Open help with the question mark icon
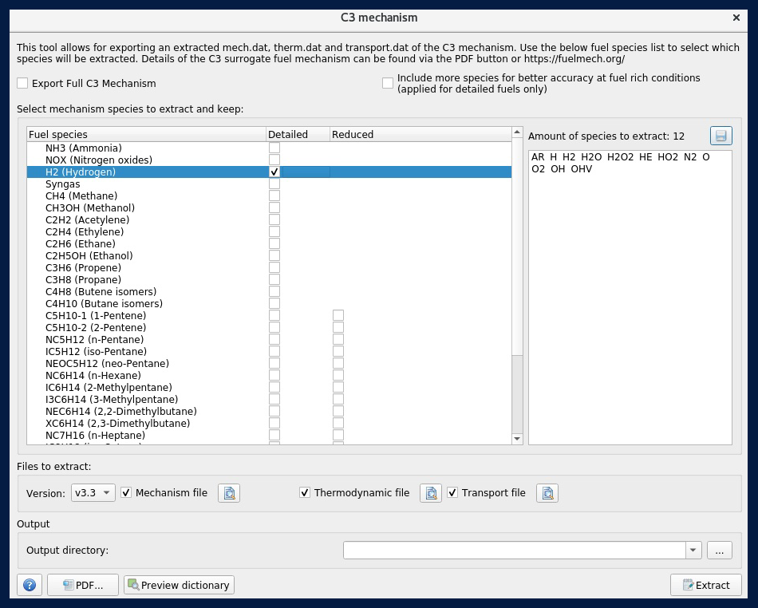 pos(30,586)
